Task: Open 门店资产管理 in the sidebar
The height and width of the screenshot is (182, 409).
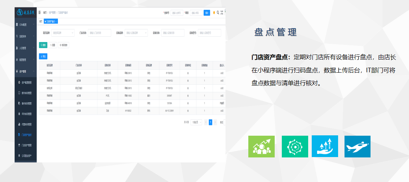Action: pos(26,145)
